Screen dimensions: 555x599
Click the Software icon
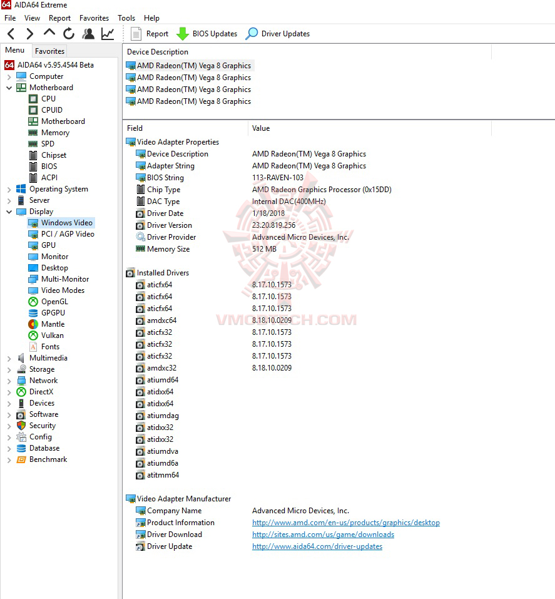[x=21, y=414]
